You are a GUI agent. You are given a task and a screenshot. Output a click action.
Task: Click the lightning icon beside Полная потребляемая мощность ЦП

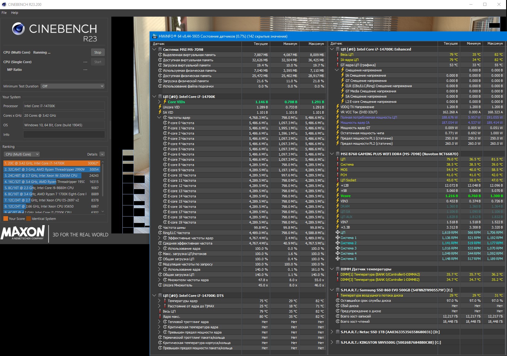(338, 117)
